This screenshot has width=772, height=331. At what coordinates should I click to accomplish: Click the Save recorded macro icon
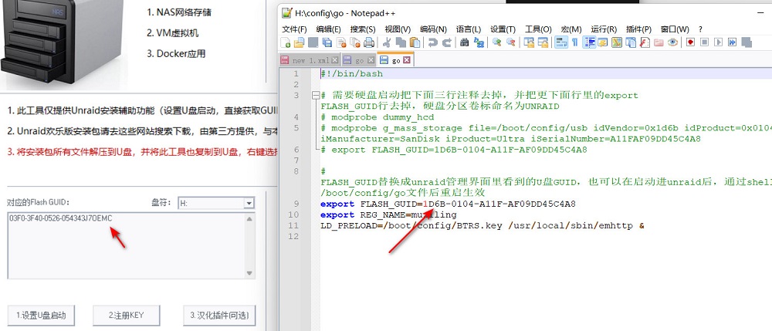747,42
